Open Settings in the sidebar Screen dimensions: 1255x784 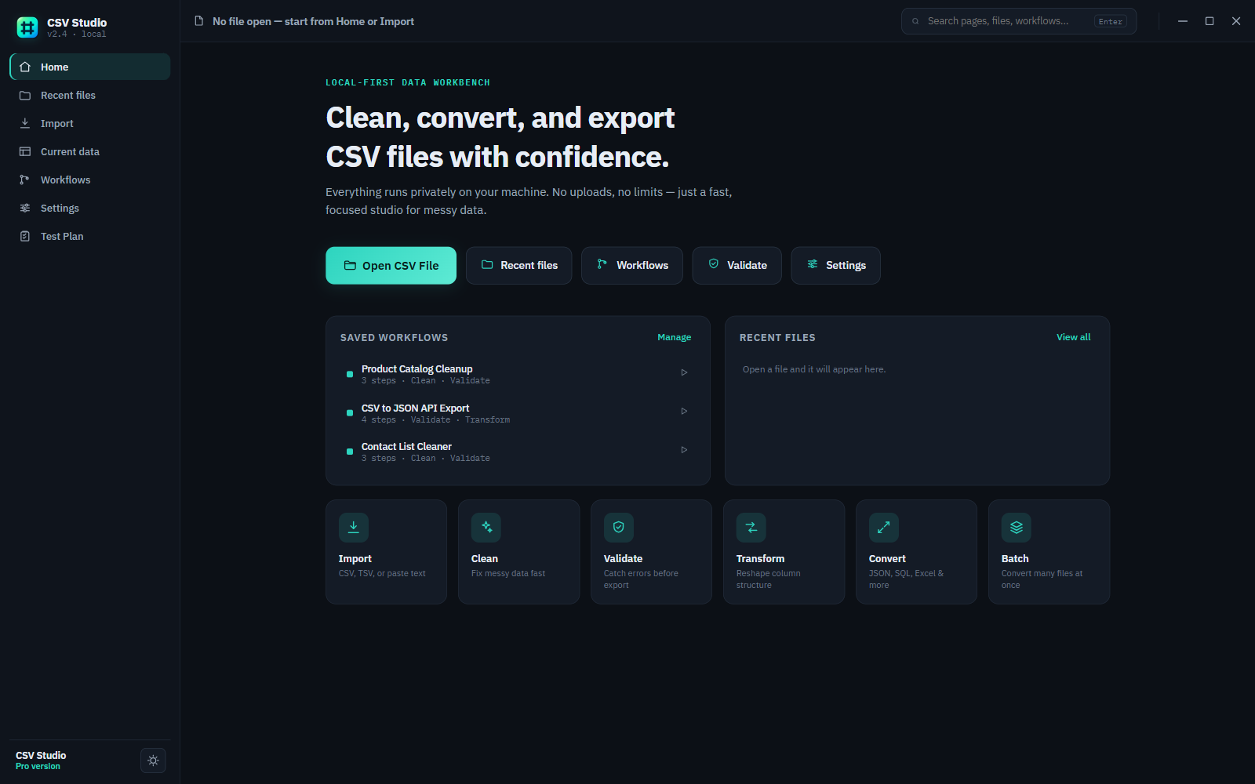[90, 208]
